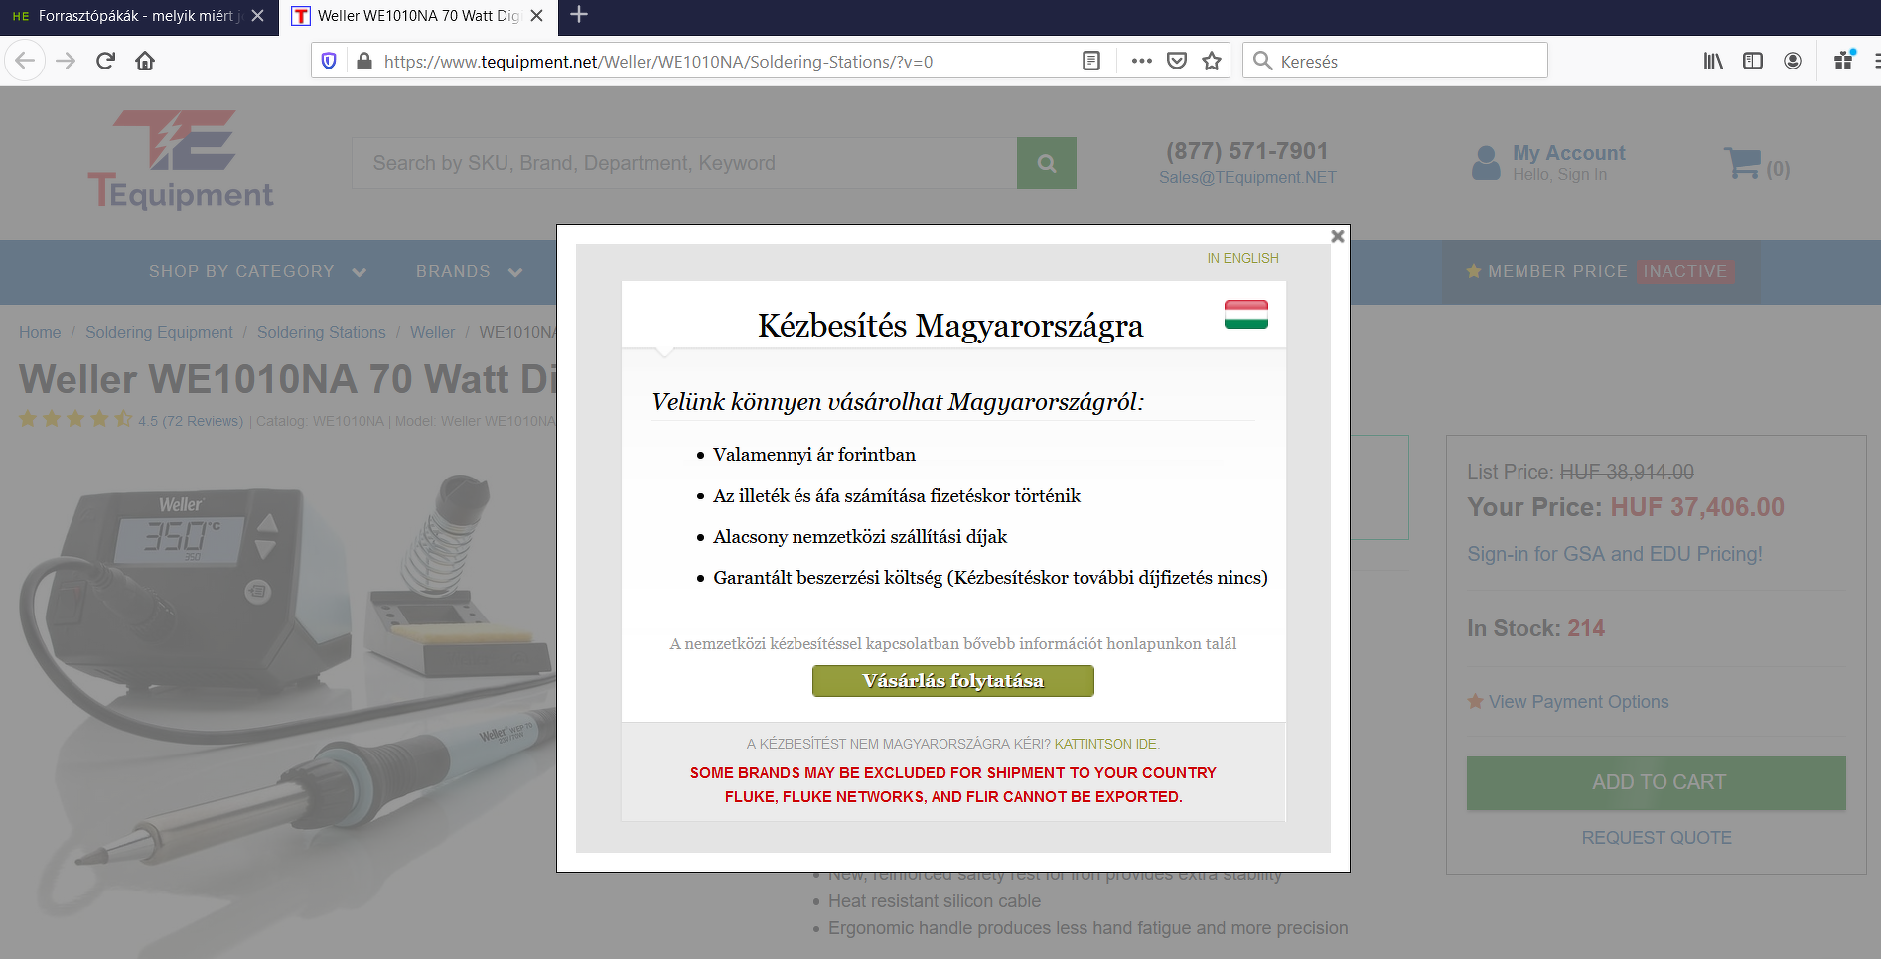The width and height of the screenshot is (1881, 959).
Task: Click the browser Back arrow button
Action: tap(25, 61)
